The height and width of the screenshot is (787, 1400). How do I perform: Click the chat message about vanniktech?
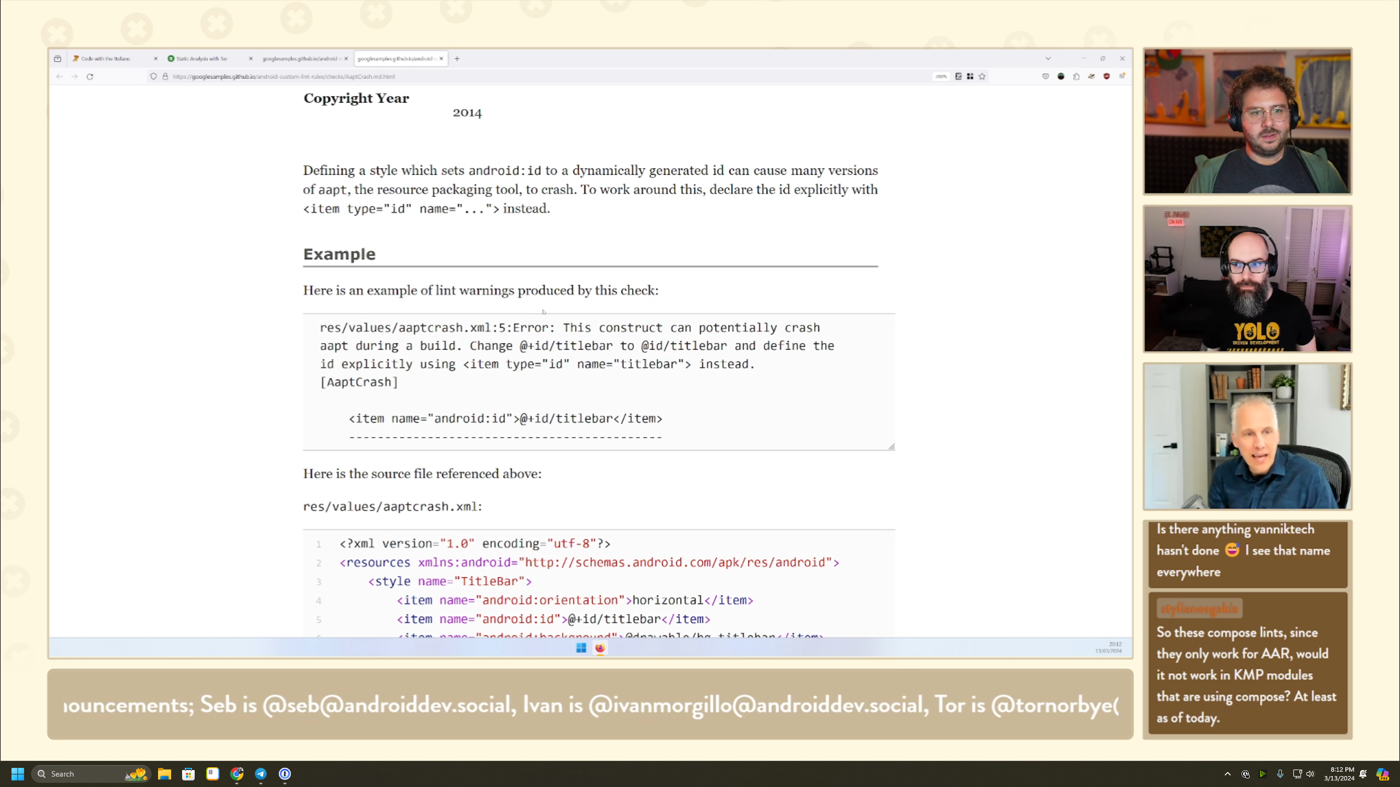(x=1247, y=554)
